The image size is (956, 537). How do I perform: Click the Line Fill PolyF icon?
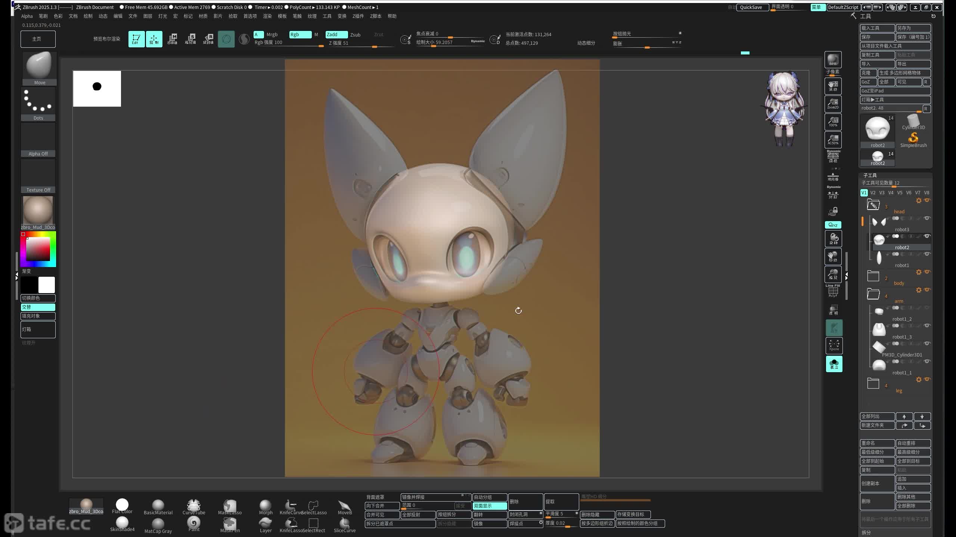click(833, 291)
